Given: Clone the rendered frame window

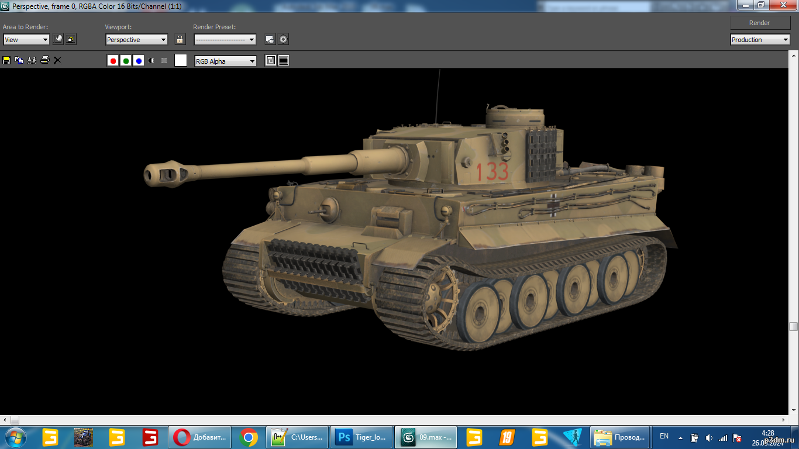Looking at the screenshot, I should pos(32,60).
